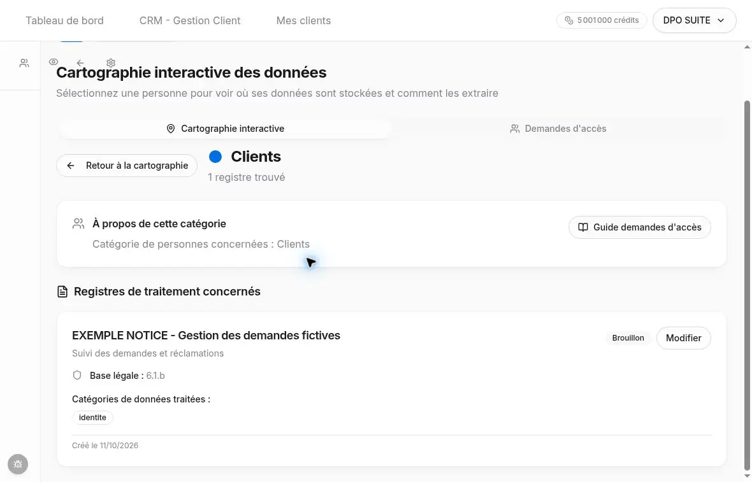Screen dimensions: 752x482
Task: Click the bug report icon at bottom left
Action: tap(18, 464)
